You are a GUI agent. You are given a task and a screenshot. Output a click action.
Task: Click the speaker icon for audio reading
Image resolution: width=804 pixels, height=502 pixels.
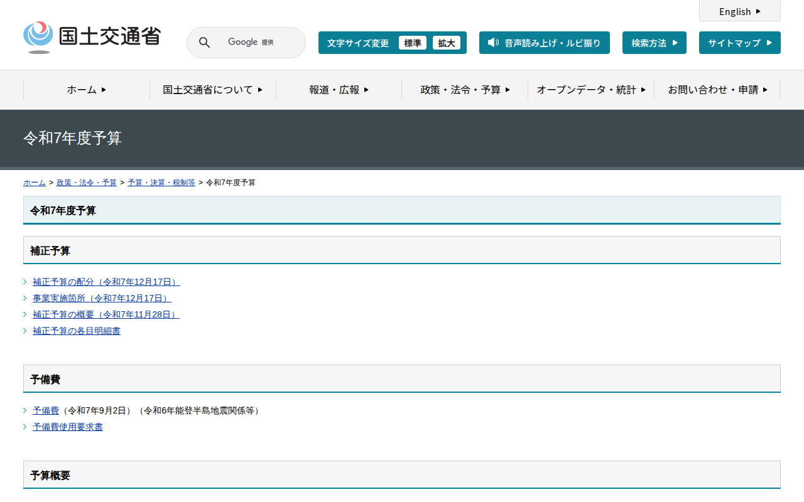(x=493, y=43)
